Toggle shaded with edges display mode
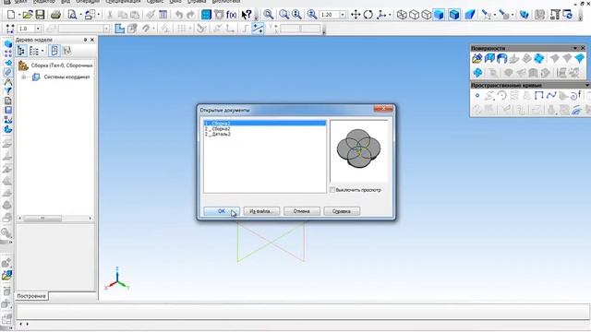The width and height of the screenshot is (591, 332). click(454, 15)
